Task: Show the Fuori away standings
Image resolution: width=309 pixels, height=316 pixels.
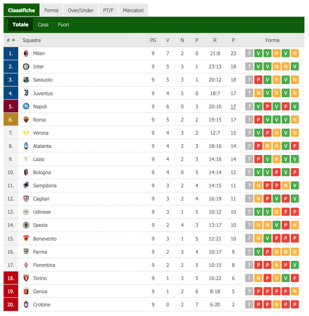Action: 64,25
